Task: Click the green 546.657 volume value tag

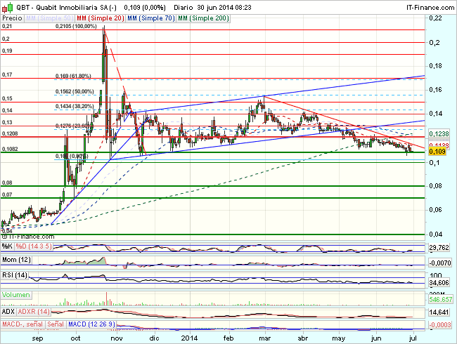Action: coord(439,299)
